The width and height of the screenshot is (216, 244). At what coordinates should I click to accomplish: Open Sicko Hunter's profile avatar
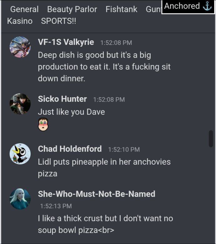(20, 104)
